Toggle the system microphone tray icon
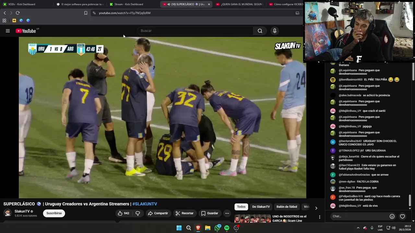The image size is (415, 233). point(372,228)
